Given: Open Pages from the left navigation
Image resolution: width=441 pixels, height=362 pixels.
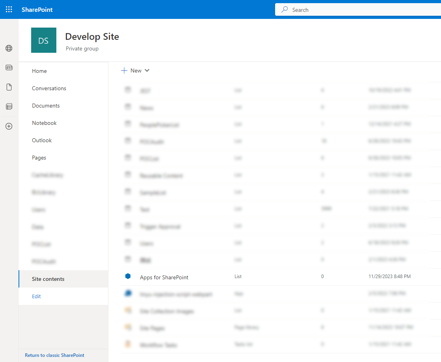Looking at the screenshot, I should point(39,157).
